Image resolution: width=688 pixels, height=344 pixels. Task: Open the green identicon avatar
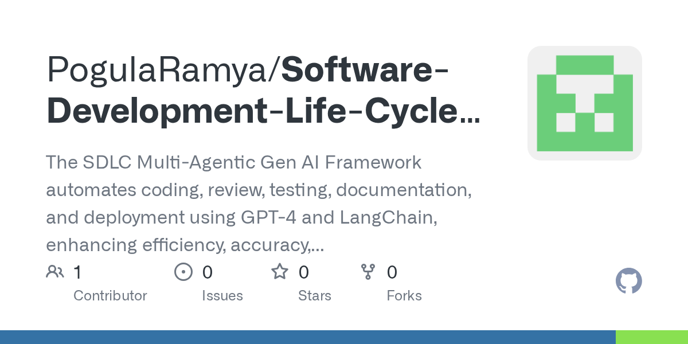tap(584, 103)
